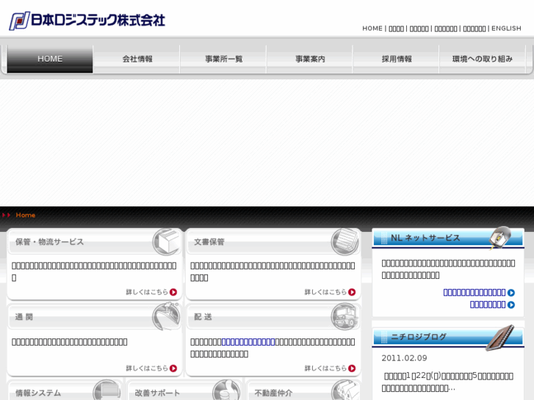Click the thumbs-up icon for 改善サポート

(x=226, y=390)
